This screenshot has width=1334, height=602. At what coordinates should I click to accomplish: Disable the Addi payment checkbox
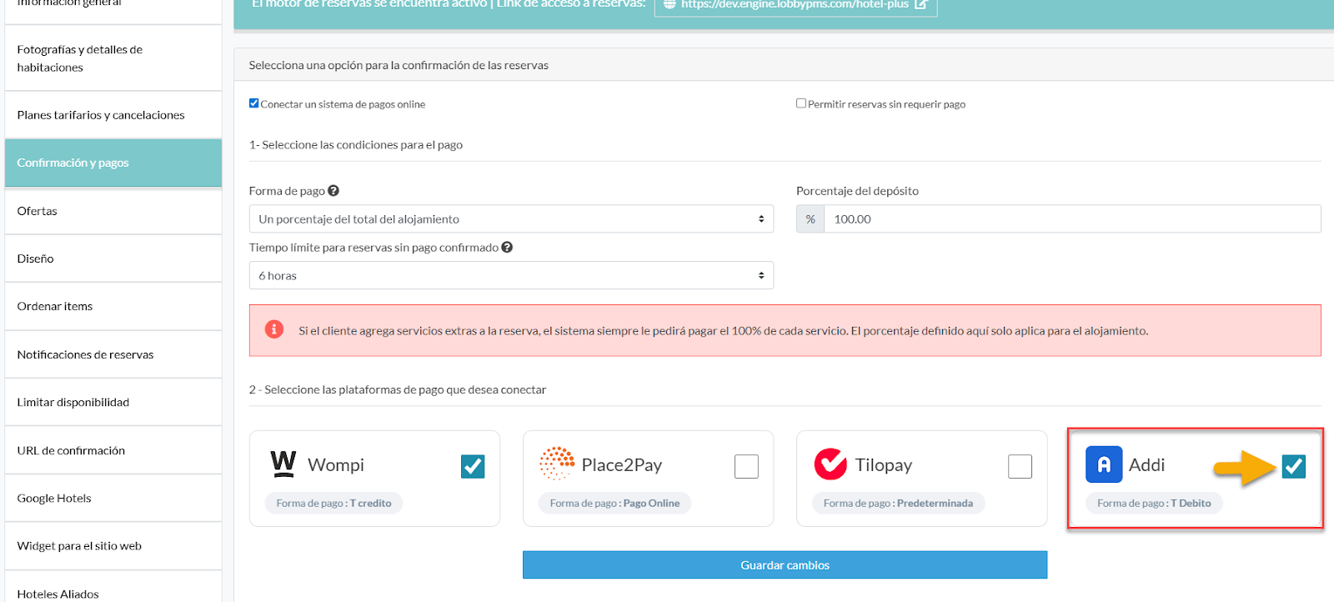pos(1293,466)
